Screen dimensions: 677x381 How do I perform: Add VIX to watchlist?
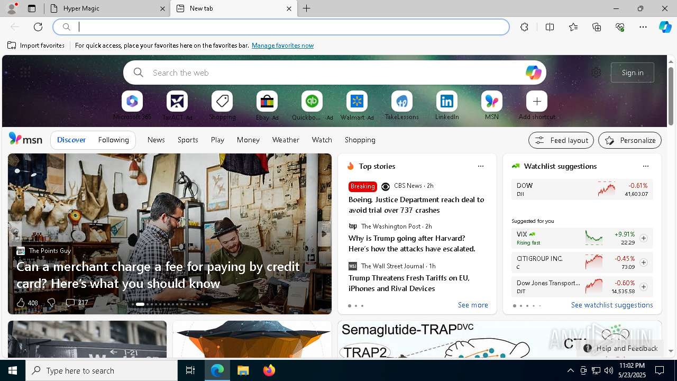click(x=644, y=238)
